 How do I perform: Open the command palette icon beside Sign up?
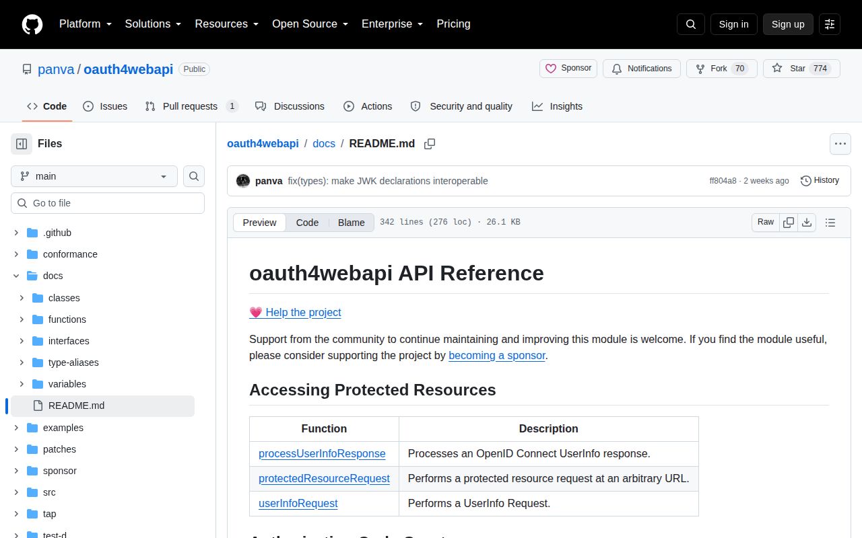coord(830,24)
